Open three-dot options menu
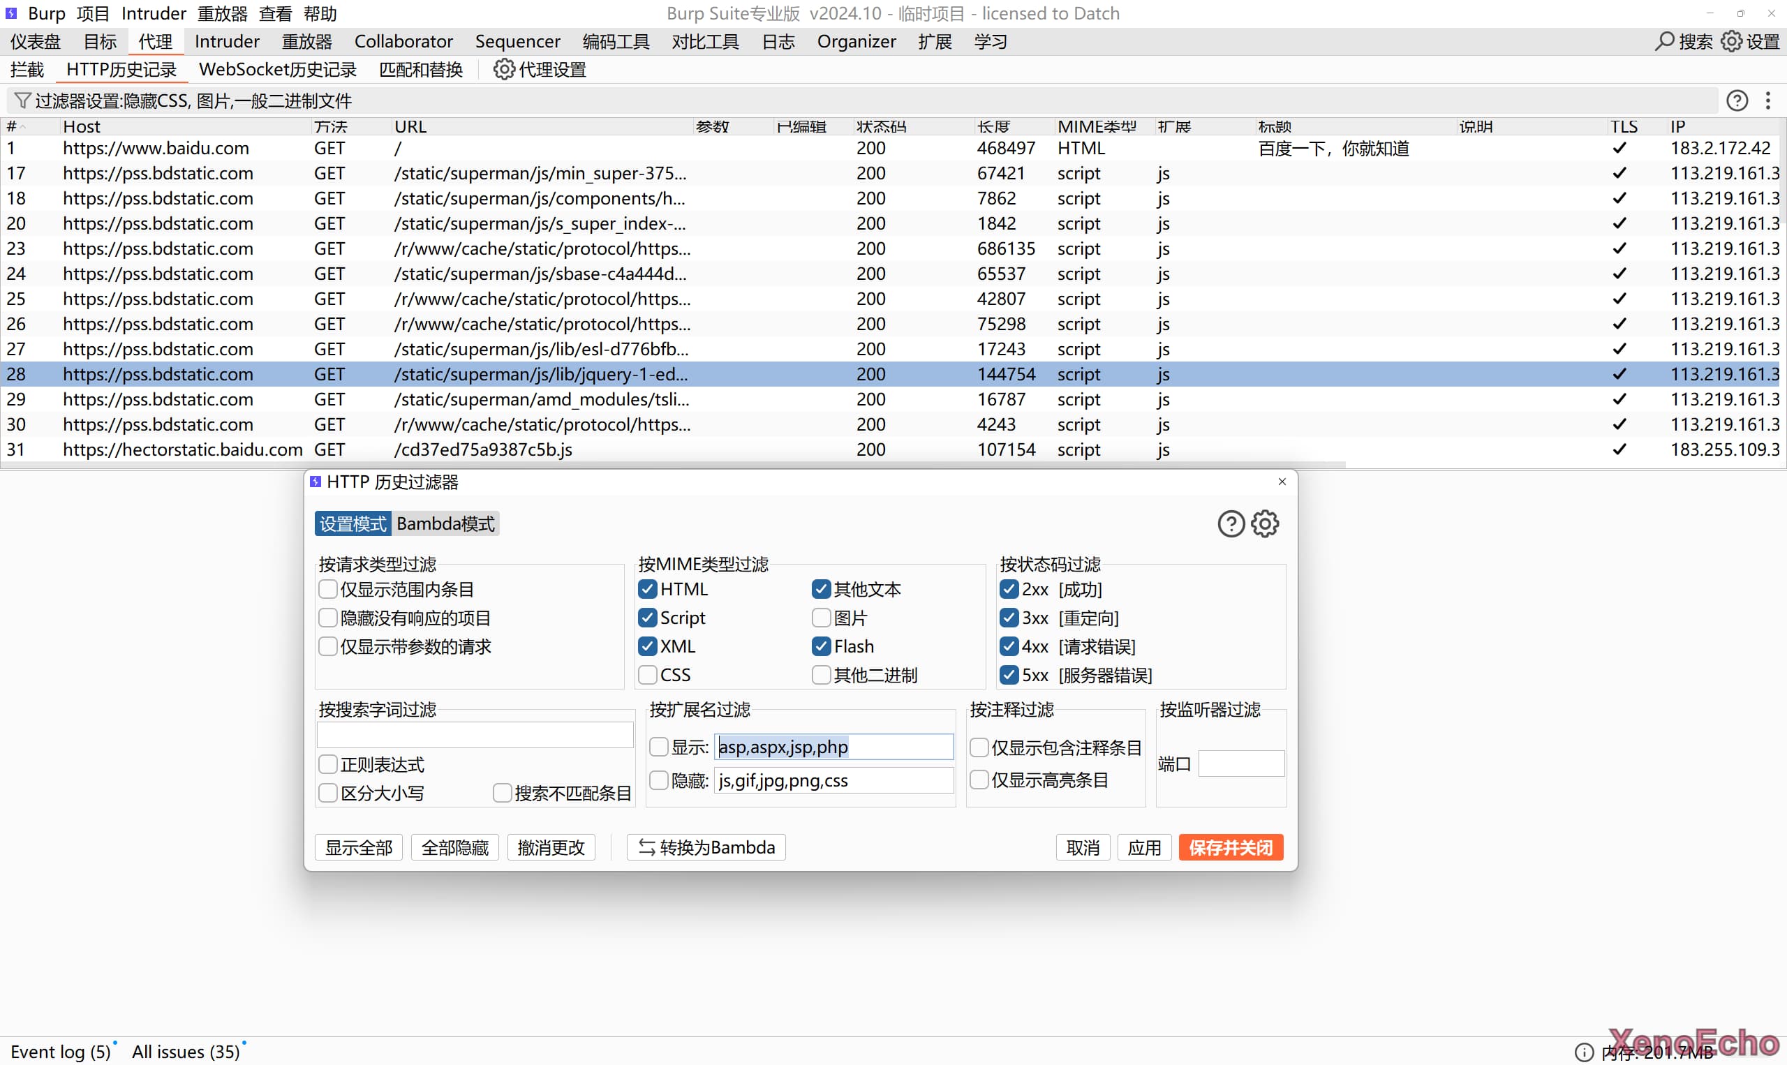The height and width of the screenshot is (1065, 1787). point(1768,100)
